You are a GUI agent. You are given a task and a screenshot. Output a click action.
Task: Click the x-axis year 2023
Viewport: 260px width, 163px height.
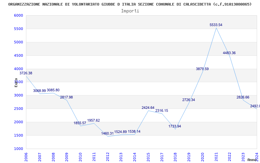(243, 157)
